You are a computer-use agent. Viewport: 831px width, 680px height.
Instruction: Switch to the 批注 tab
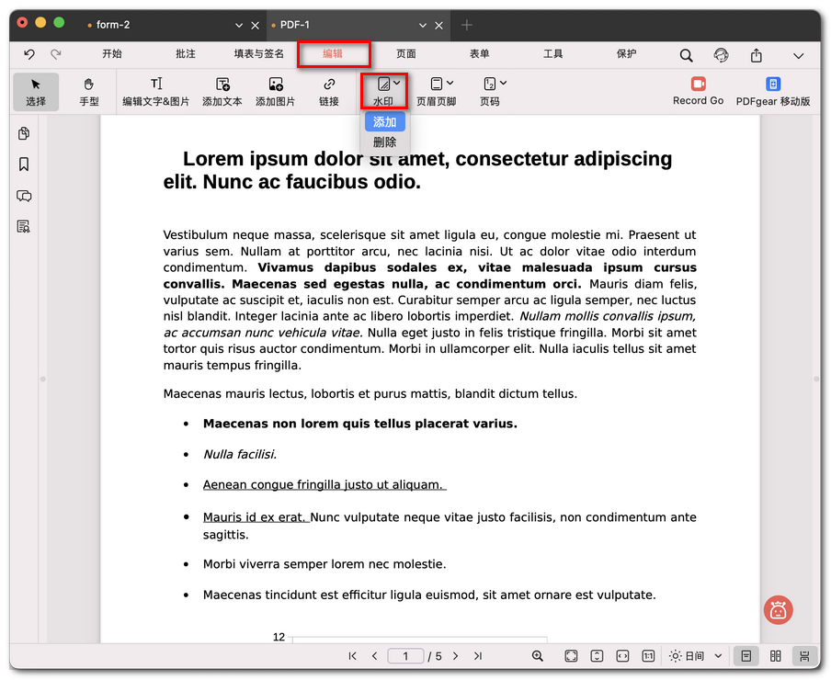coord(186,53)
